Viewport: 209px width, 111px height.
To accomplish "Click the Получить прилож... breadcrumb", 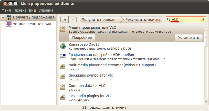I will tap(100, 20).
